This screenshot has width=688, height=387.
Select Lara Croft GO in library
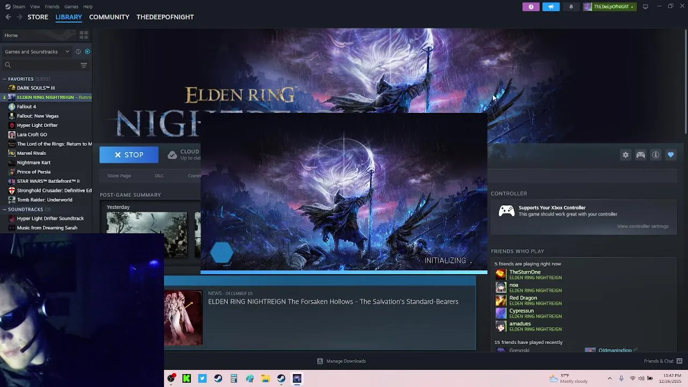pos(32,134)
